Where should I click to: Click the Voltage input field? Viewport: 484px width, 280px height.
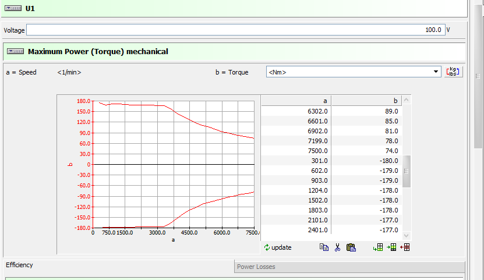(235, 30)
